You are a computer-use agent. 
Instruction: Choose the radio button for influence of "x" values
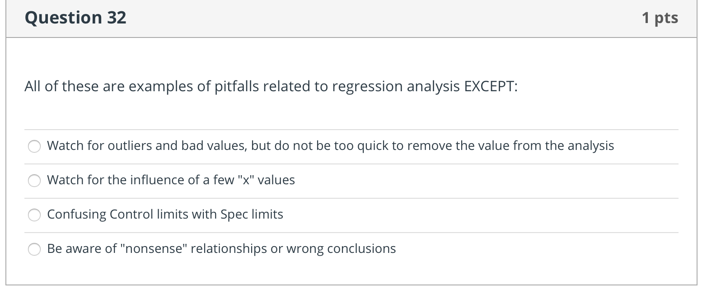34,181
